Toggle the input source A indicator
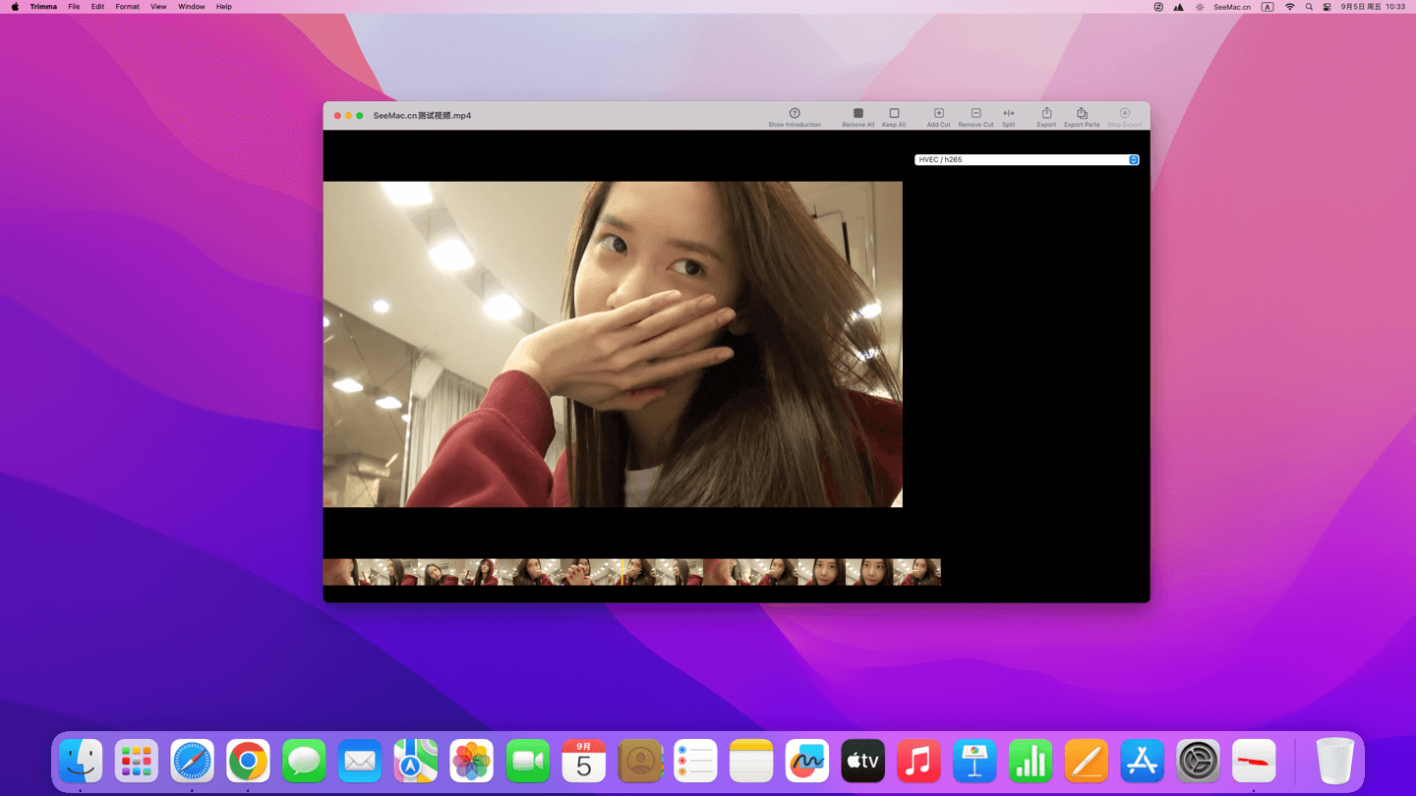This screenshot has height=796, width=1416. pos(1268,7)
